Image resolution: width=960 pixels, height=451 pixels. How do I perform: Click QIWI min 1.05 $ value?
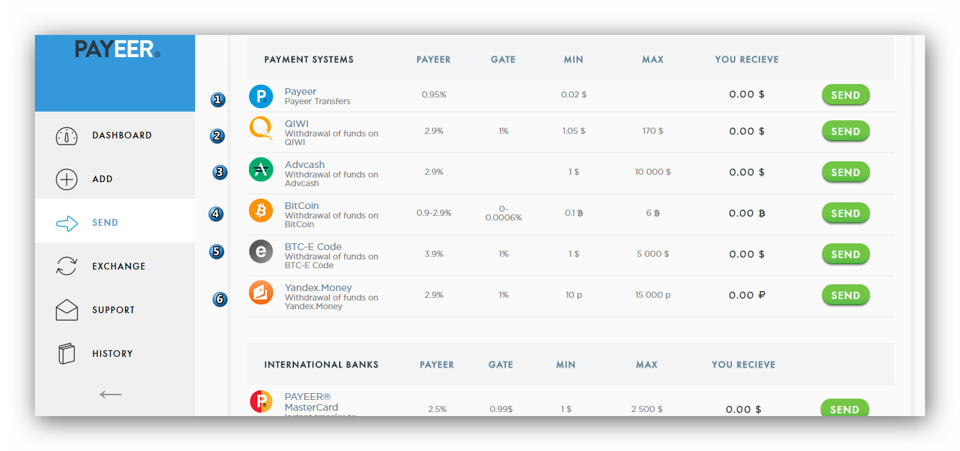[574, 131]
